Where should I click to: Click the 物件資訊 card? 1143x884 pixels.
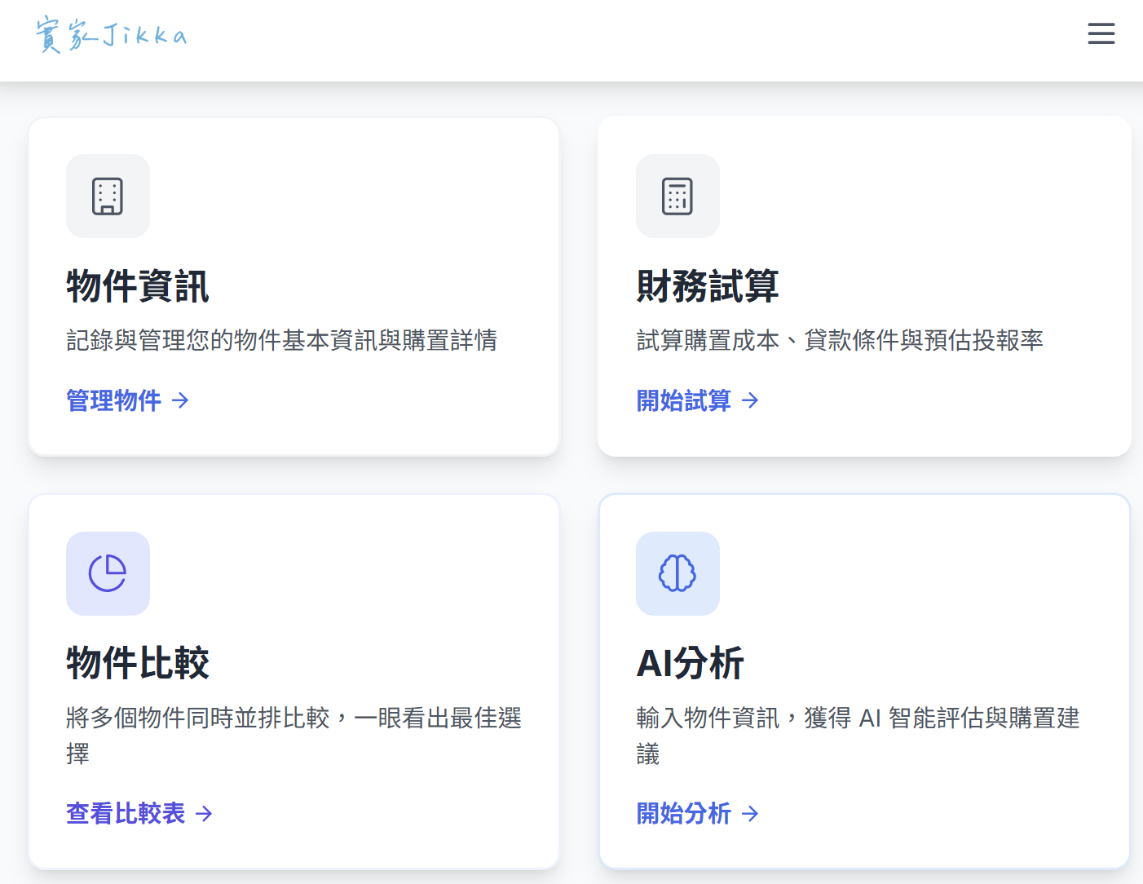[x=293, y=285]
